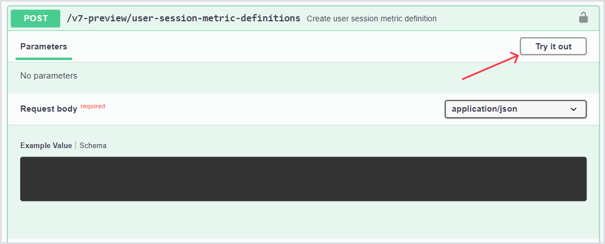Image resolution: width=605 pixels, height=244 pixels.
Task: Click the /v7-preview/user-session-metric-definitions endpoint path
Action: (x=183, y=18)
